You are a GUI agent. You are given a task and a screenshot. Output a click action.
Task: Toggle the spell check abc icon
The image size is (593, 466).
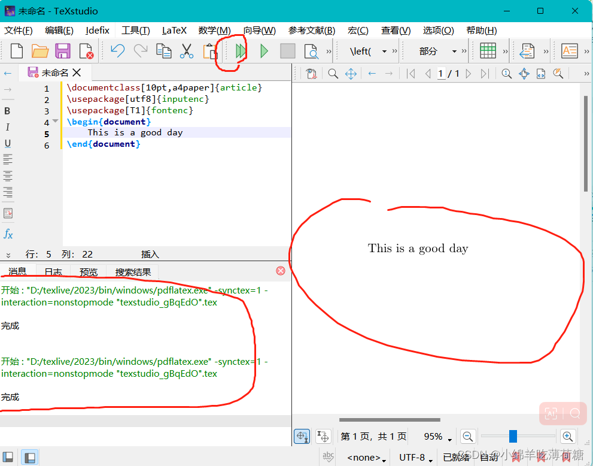pyautogui.click(x=327, y=456)
